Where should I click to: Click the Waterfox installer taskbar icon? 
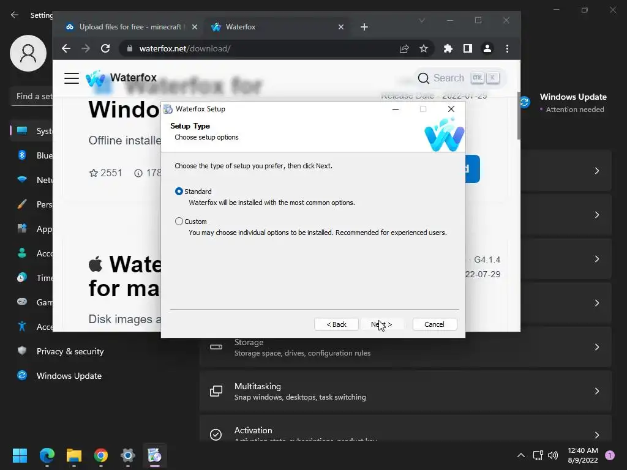coord(155,455)
